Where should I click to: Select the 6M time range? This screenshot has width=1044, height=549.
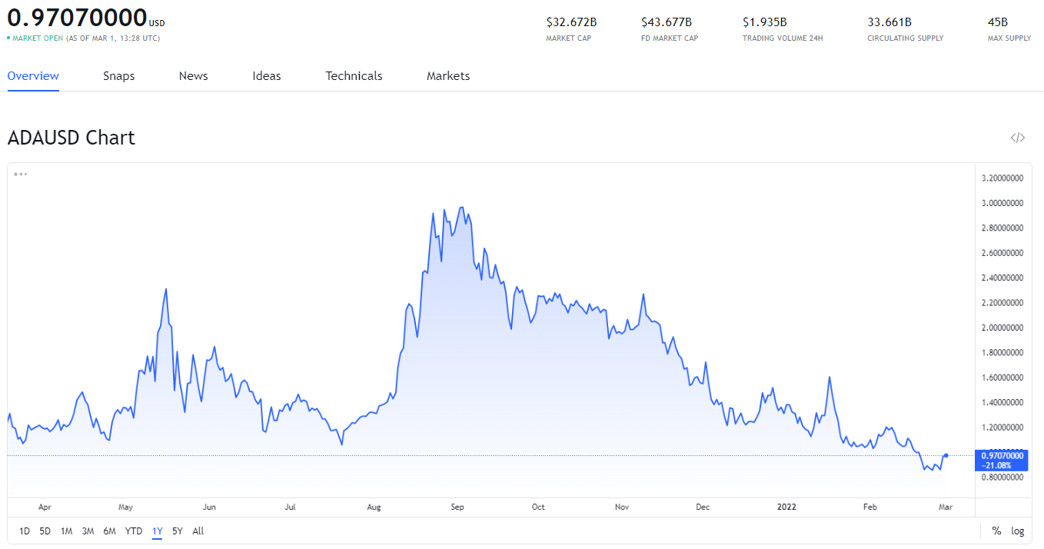[x=110, y=531]
